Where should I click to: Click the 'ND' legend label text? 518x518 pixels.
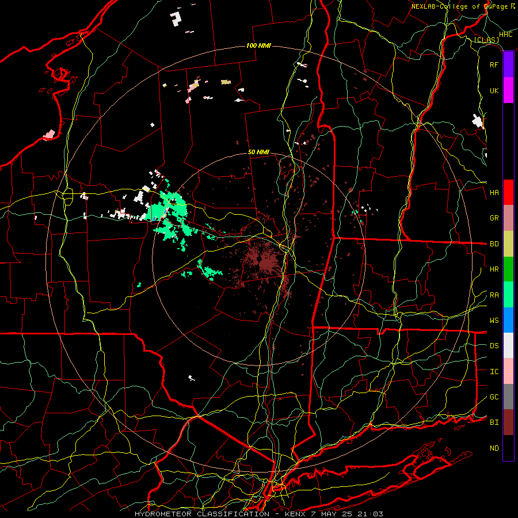click(494, 448)
